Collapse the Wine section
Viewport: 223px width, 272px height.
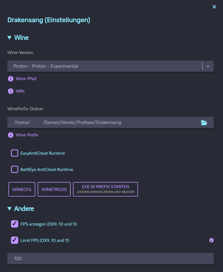tap(10, 38)
